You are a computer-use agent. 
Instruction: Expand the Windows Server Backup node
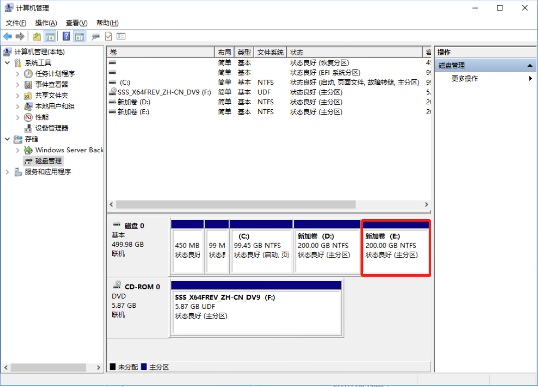[18, 150]
